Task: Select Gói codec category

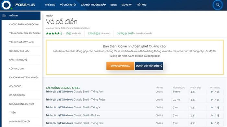Action: pyautogui.click(x=15, y=86)
